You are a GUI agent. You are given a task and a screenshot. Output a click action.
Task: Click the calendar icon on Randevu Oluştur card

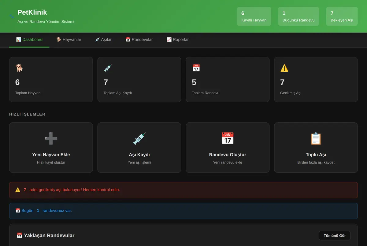click(228, 139)
